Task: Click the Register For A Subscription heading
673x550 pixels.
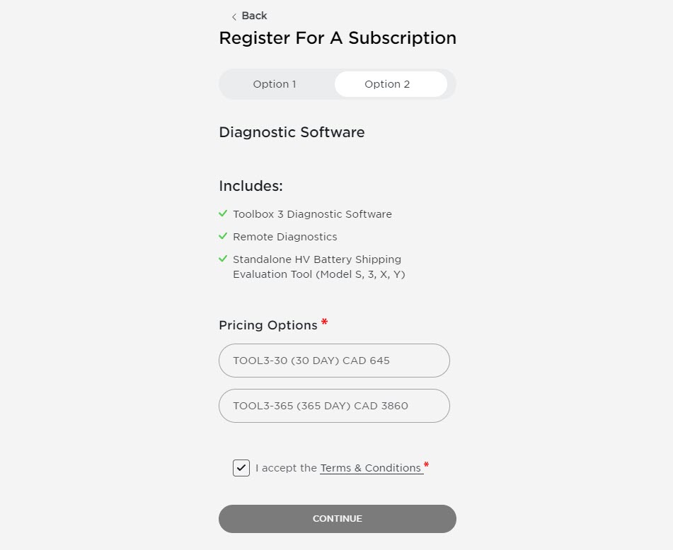Action: (x=338, y=38)
